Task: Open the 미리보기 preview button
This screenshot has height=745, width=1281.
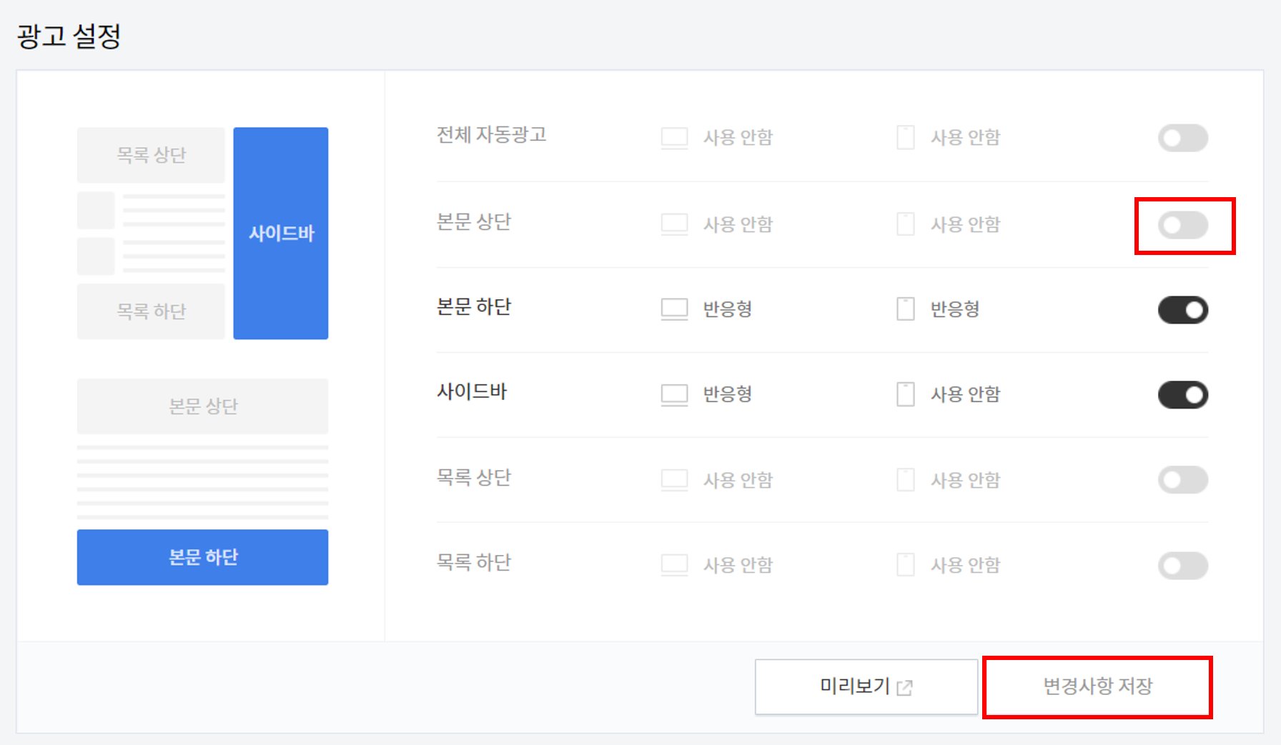Action: point(866,686)
